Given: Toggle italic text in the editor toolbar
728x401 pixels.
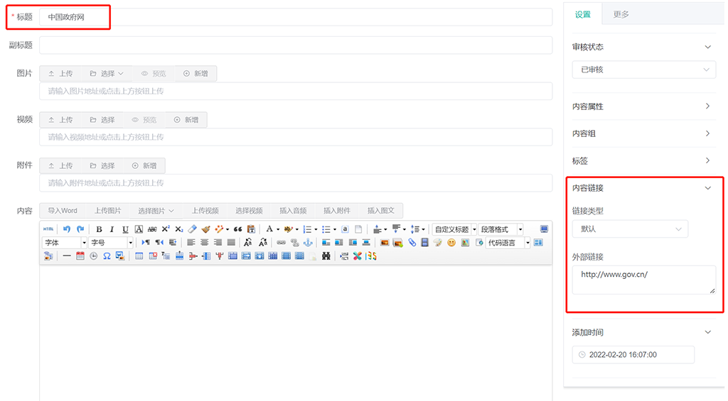Looking at the screenshot, I should tap(112, 229).
